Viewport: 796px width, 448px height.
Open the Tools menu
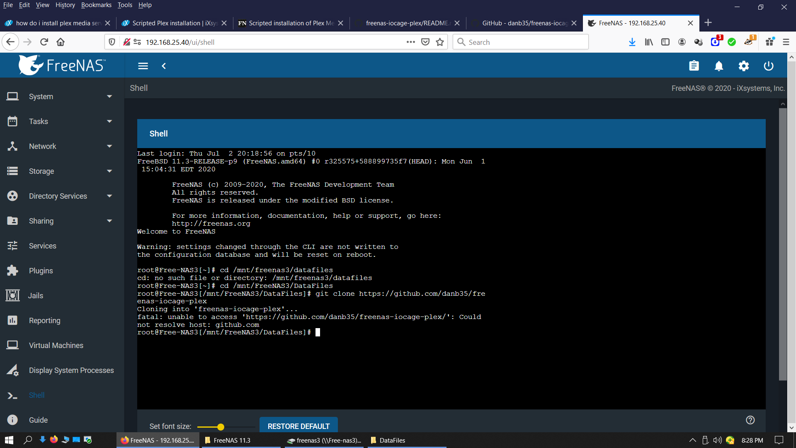coord(125,5)
